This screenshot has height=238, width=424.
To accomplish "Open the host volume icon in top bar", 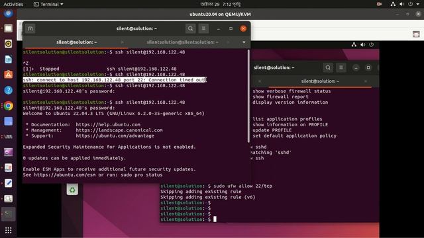I will coord(402,4).
